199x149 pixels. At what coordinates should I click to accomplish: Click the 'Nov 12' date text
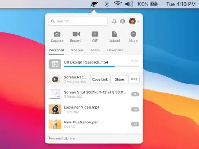[x=69, y=127]
